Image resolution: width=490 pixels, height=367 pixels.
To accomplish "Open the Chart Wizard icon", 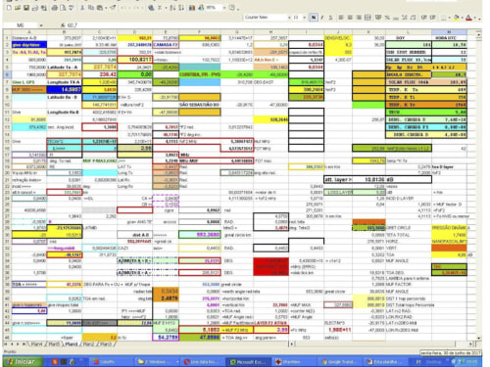I will (x=192, y=8).
